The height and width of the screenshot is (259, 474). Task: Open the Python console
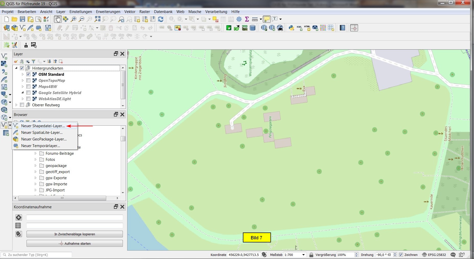pos(291,28)
